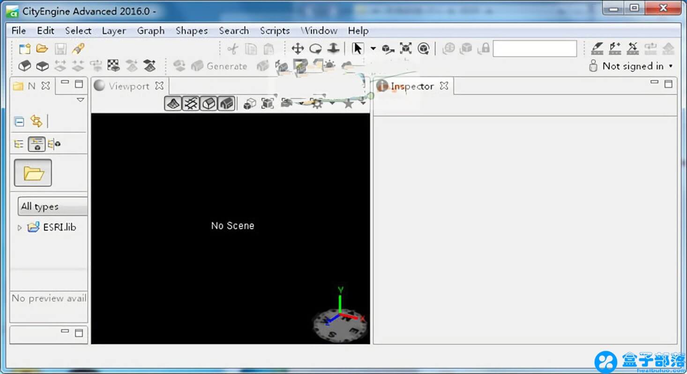Toggle models visibility in Viewport
The width and height of the screenshot is (687, 374).
coord(226,103)
